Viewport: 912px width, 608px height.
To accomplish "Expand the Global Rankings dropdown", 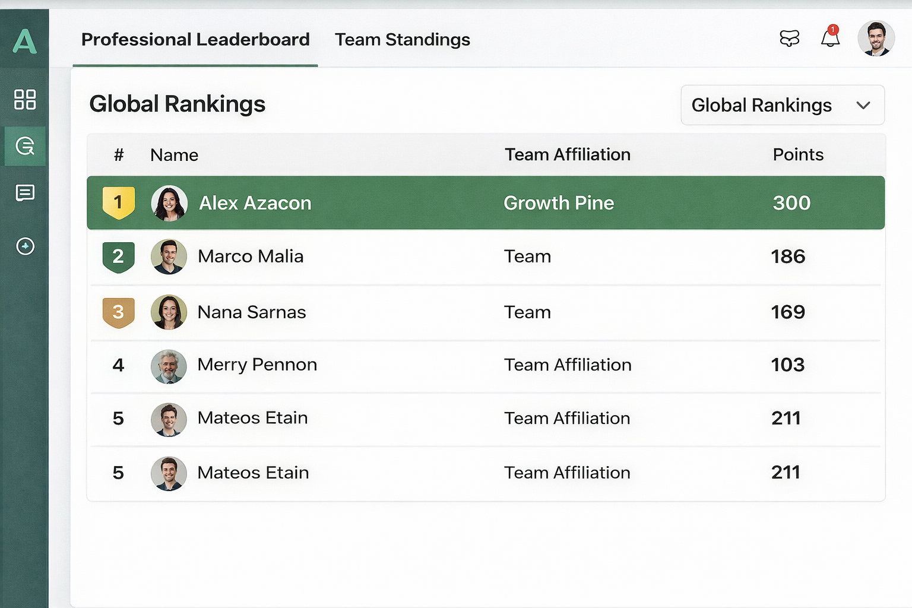I will click(782, 105).
